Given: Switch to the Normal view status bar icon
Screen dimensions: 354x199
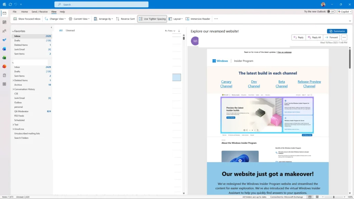Looking at the screenshot, I should tap(310, 197).
